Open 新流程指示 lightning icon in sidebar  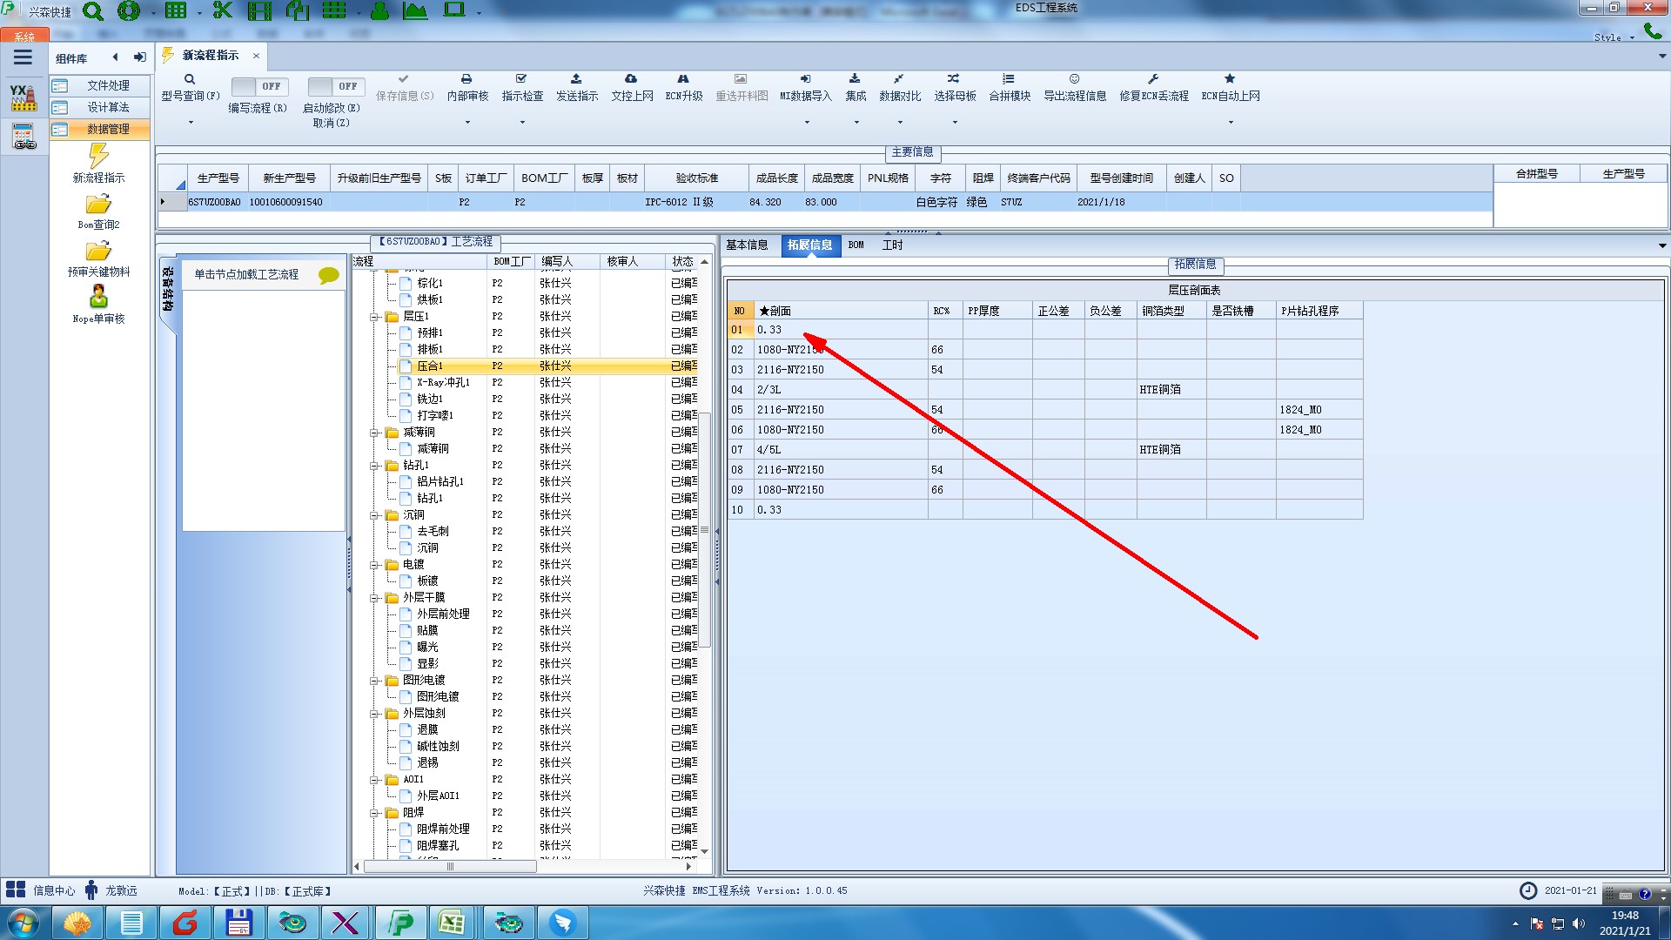pyautogui.click(x=98, y=156)
